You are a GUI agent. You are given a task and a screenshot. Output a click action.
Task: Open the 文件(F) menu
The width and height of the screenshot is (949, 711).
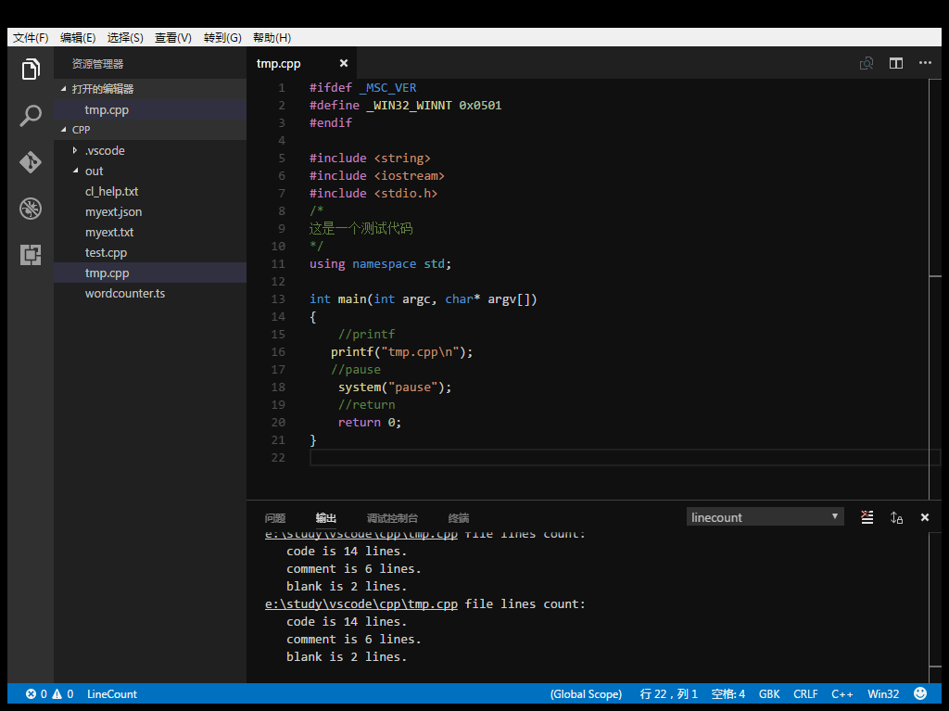tap(31, 38)
